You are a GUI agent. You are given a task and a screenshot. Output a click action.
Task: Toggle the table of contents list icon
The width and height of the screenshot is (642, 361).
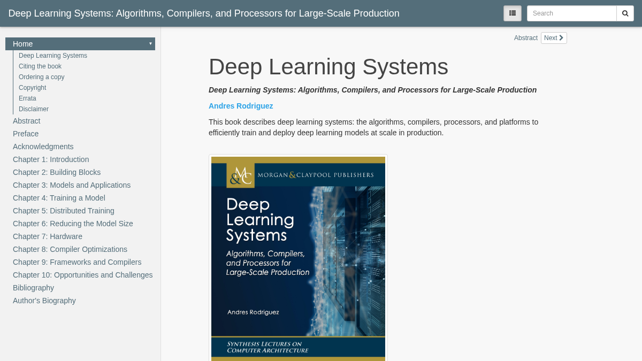coord(513,13)
